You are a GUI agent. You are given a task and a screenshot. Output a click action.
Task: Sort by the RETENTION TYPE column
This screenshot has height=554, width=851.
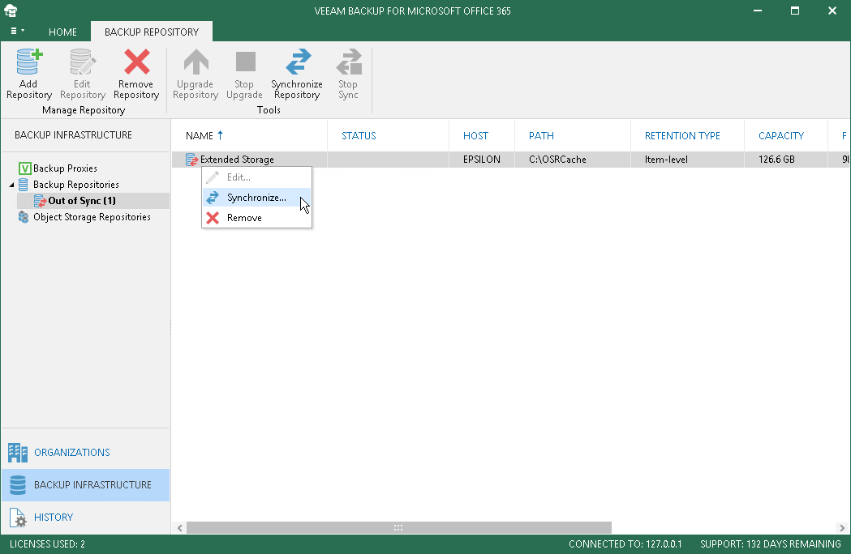pos(687,135)
